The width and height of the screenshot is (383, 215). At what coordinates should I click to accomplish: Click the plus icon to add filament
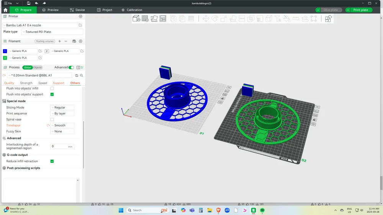(60, 41)
